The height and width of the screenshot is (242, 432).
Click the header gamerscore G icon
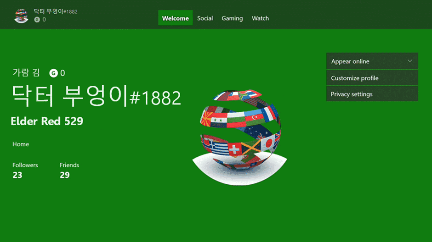pyautogui.click(x=37, y=20)
